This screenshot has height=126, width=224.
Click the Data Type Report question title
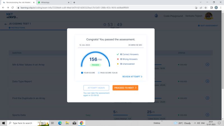click(22, 81)
